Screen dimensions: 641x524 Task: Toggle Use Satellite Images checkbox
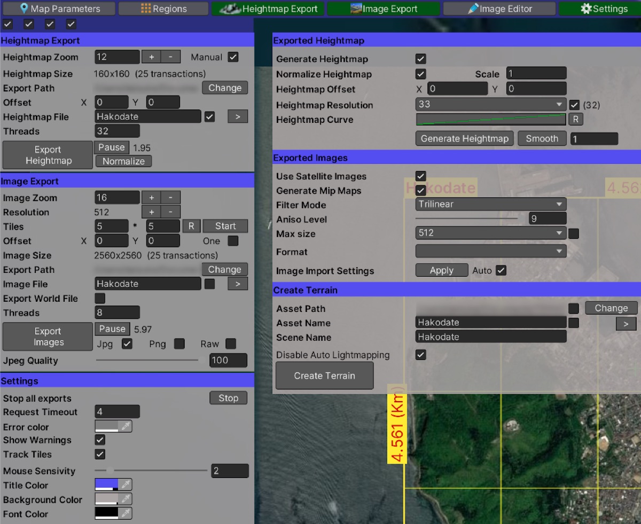421,176
